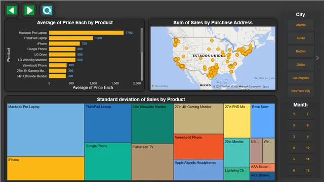The image size is (324, 182).
Task: Select month 8 in Month slicer
Action: 307,125
